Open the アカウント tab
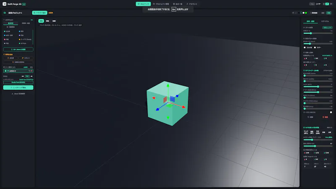Viewport: 336px width, 189px height. tap(192, 4)
